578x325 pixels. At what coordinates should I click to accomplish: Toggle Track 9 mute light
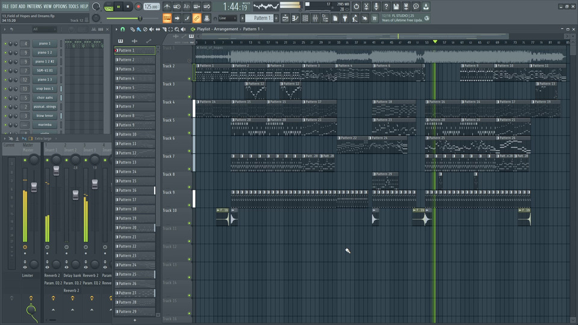(190, 205)
